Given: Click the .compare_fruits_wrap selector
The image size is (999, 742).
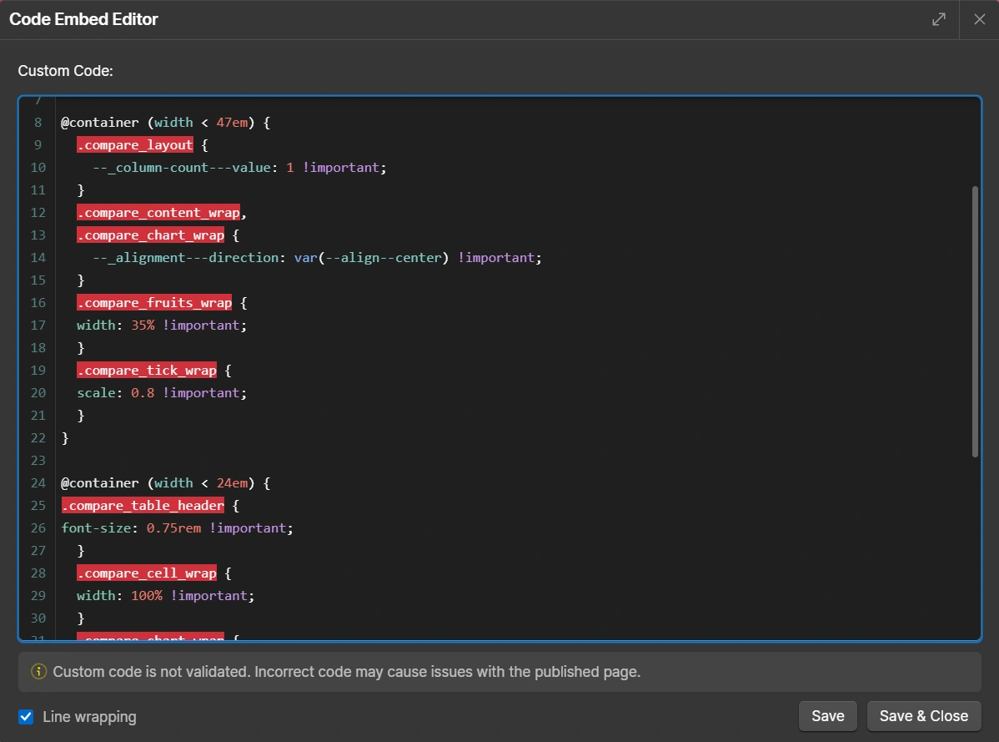Looking at the screenshot, I should click(155, 303).
